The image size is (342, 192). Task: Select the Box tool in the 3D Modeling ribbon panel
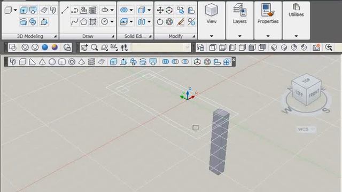click(9, 10)
